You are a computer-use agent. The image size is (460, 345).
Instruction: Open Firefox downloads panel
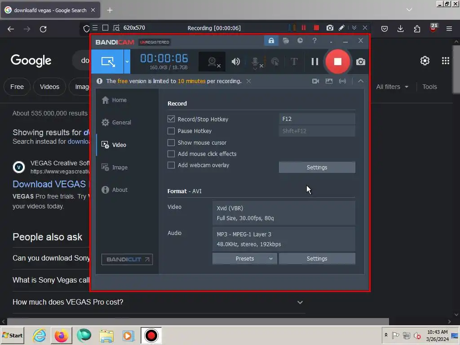(x=400, y=29)
